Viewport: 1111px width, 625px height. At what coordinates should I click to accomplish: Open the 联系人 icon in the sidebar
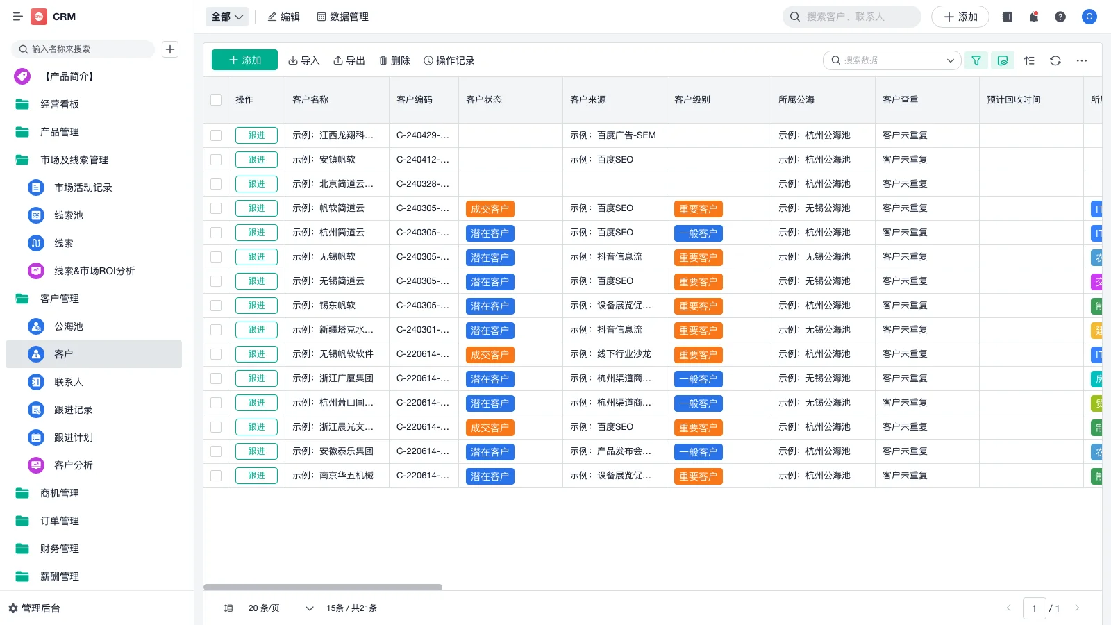(36, 382)
